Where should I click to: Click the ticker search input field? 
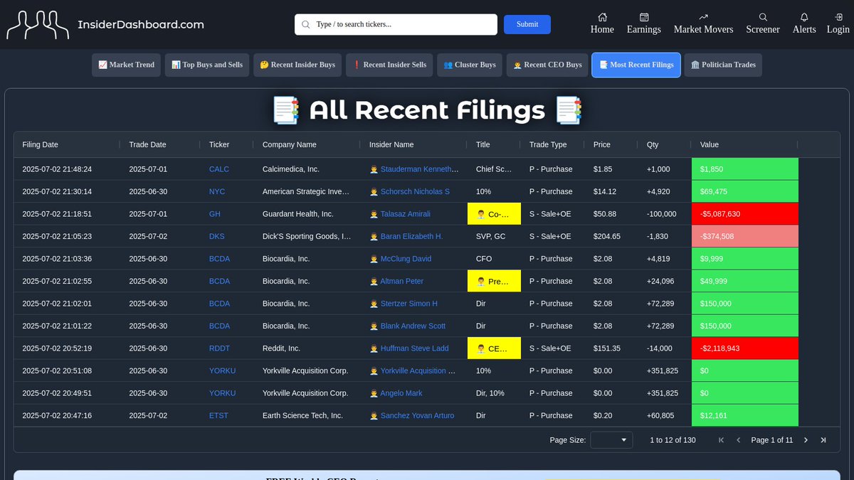[x=396, y=24]
